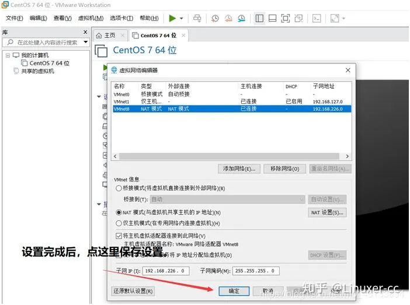Click the network list horizontal scrollbar

[231, 156]
